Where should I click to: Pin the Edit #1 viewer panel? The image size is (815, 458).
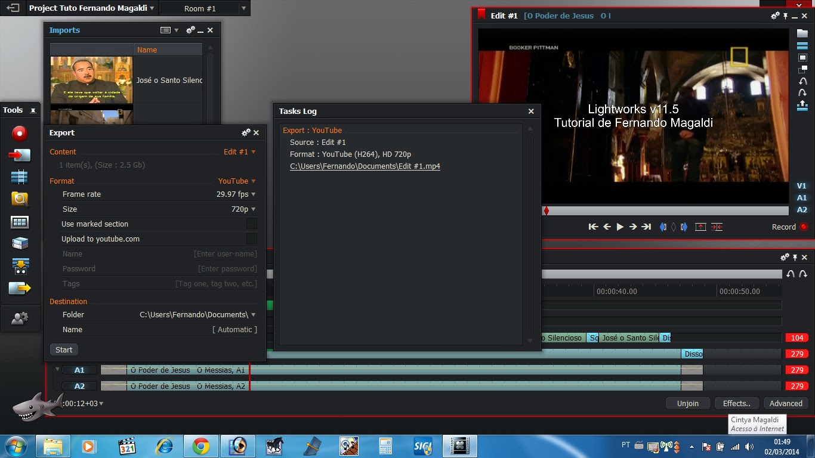pyautogui.click(x=786, y=16)
